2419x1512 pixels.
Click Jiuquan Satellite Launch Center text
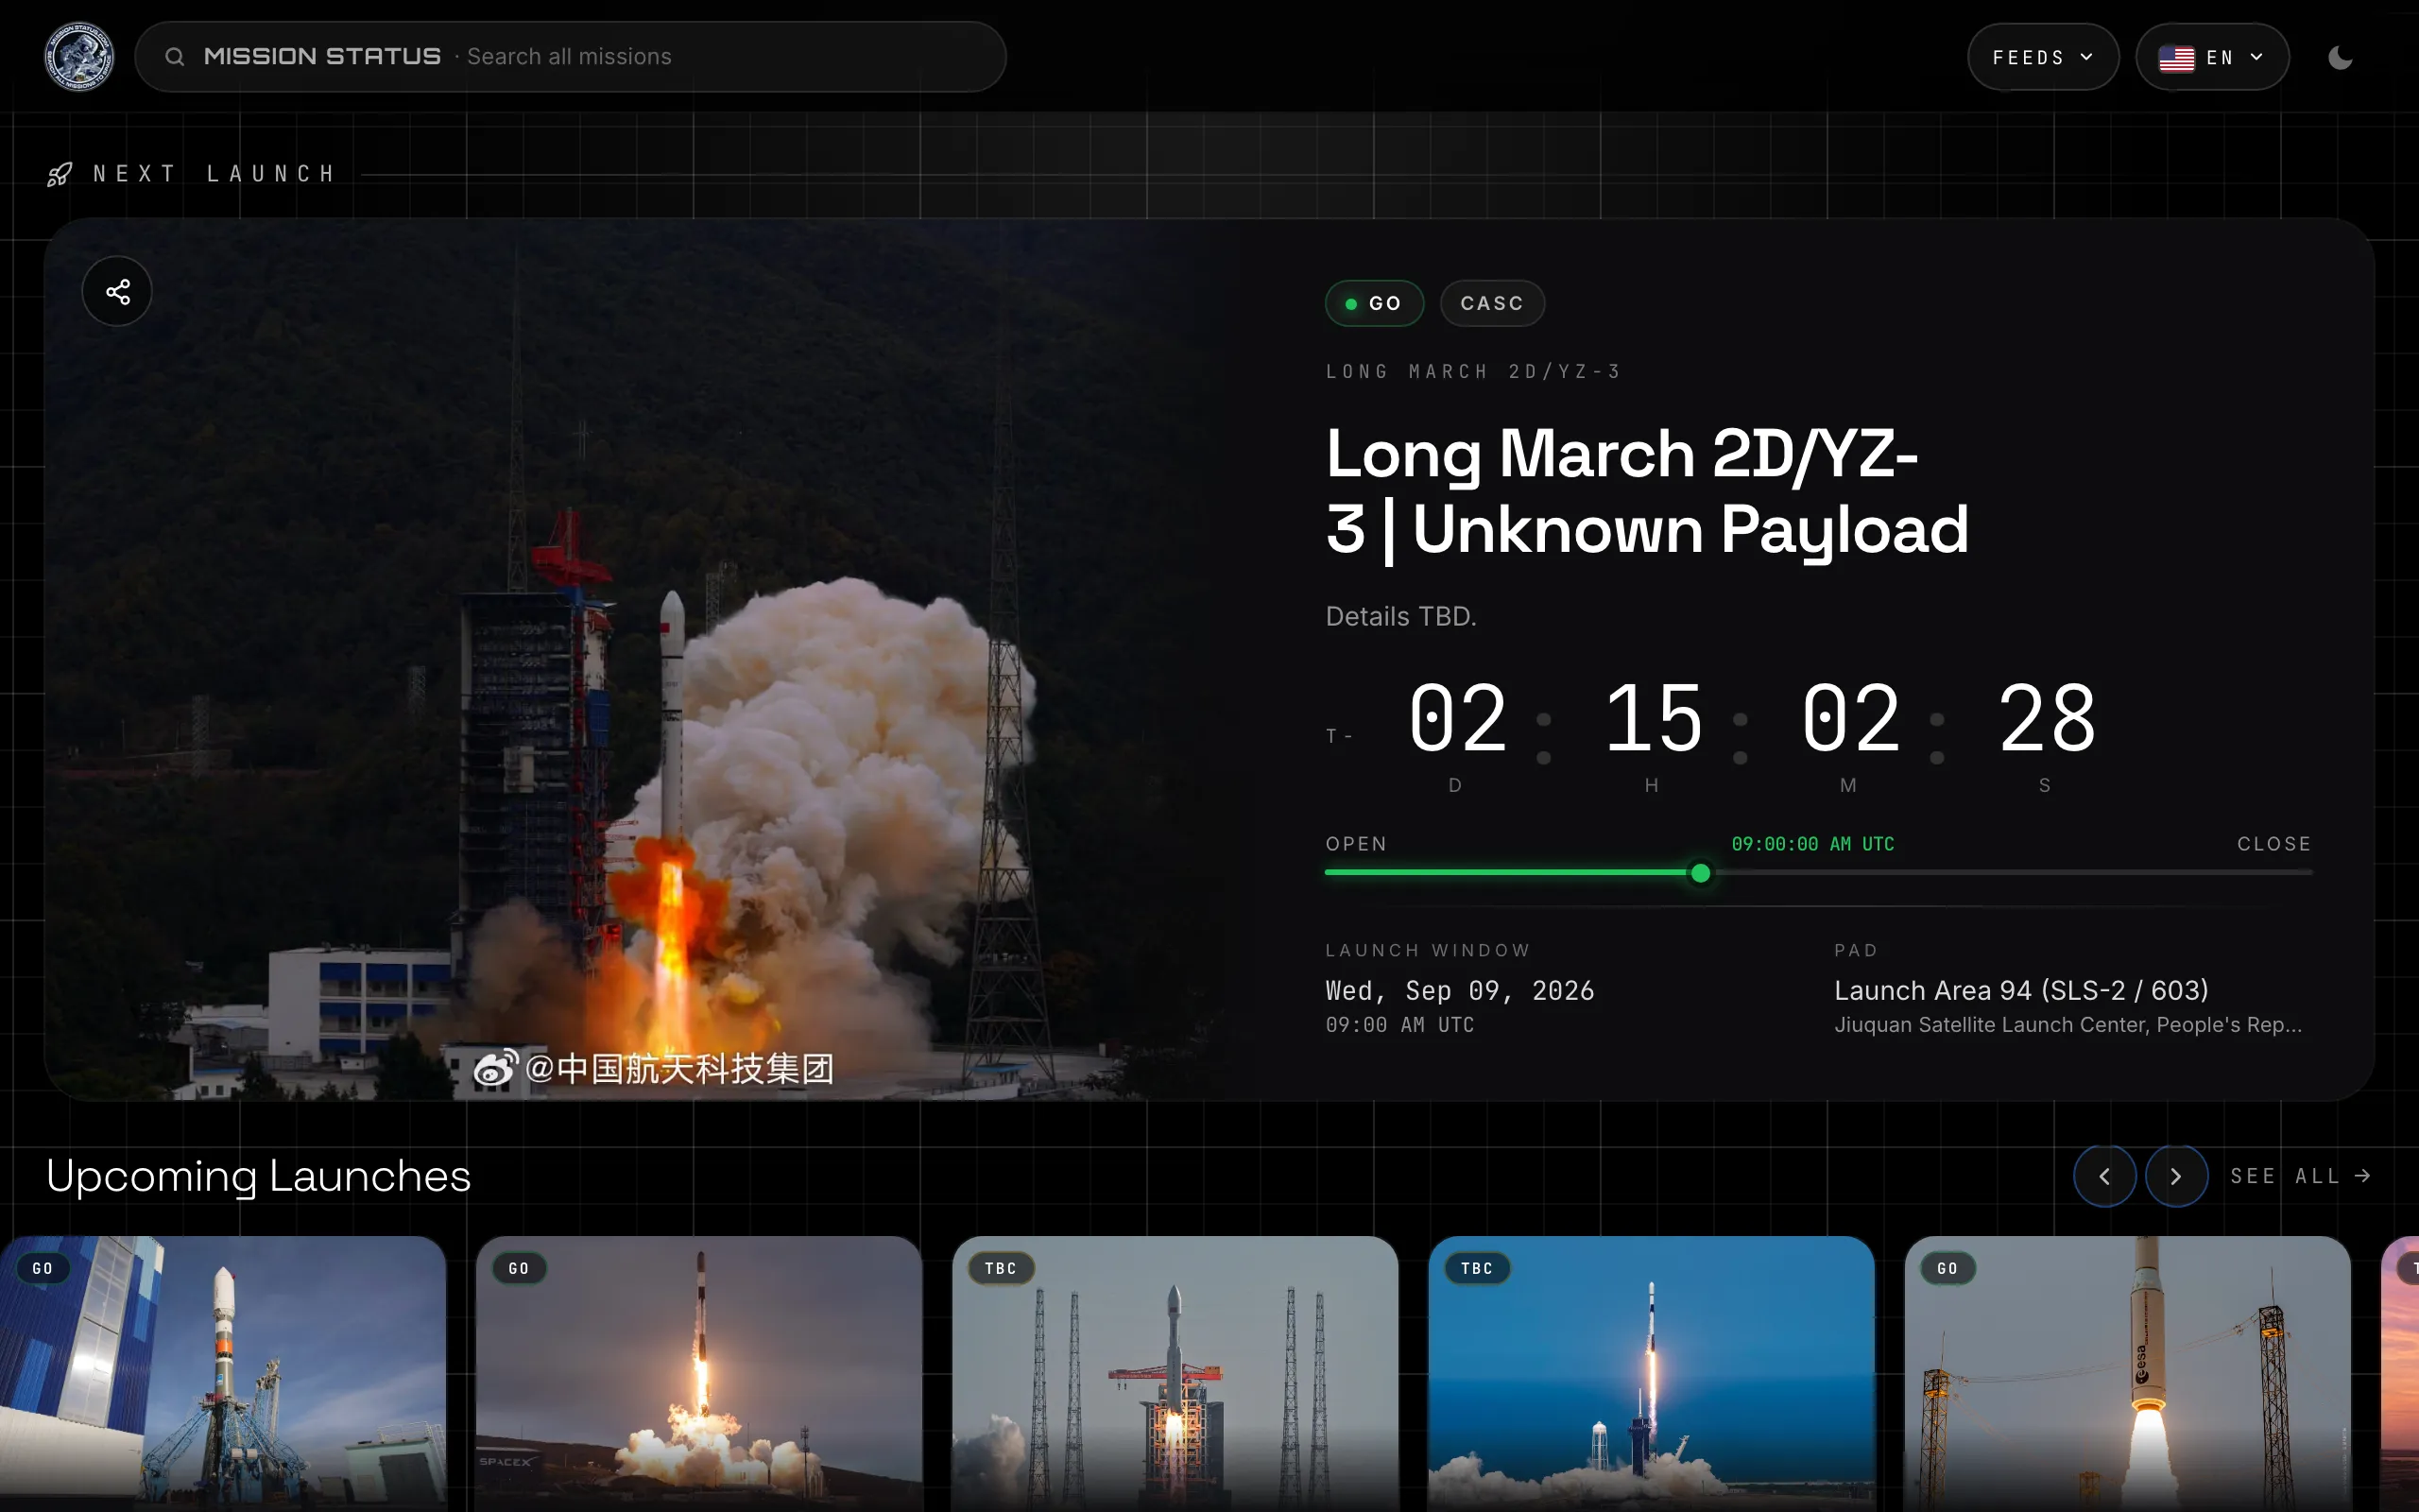(x=2067, y=1025)
